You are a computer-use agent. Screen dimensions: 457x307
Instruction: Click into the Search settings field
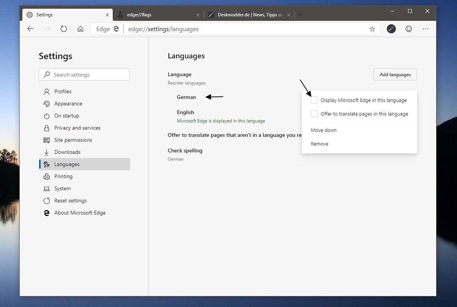coord(84,75)
